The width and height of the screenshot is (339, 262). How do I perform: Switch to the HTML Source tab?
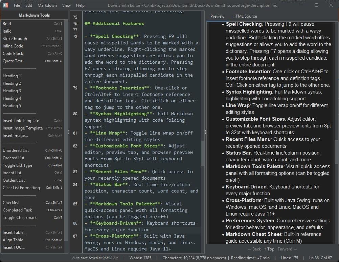pyautogui.click(x=245, y=16)
